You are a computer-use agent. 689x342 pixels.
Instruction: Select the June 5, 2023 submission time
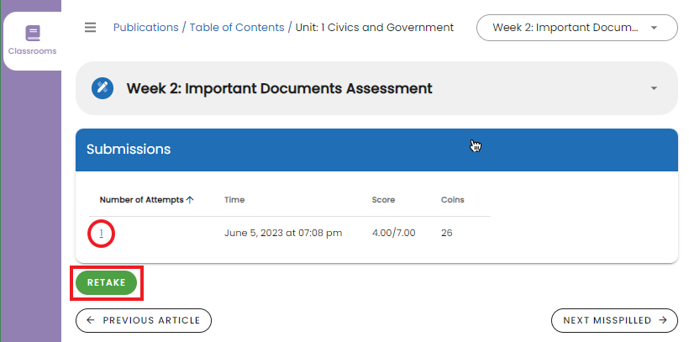coord(282,233)
